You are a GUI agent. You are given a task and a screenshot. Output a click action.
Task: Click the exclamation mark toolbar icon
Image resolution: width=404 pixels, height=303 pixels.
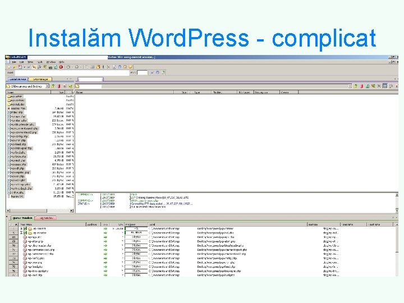tap(103, 67)
